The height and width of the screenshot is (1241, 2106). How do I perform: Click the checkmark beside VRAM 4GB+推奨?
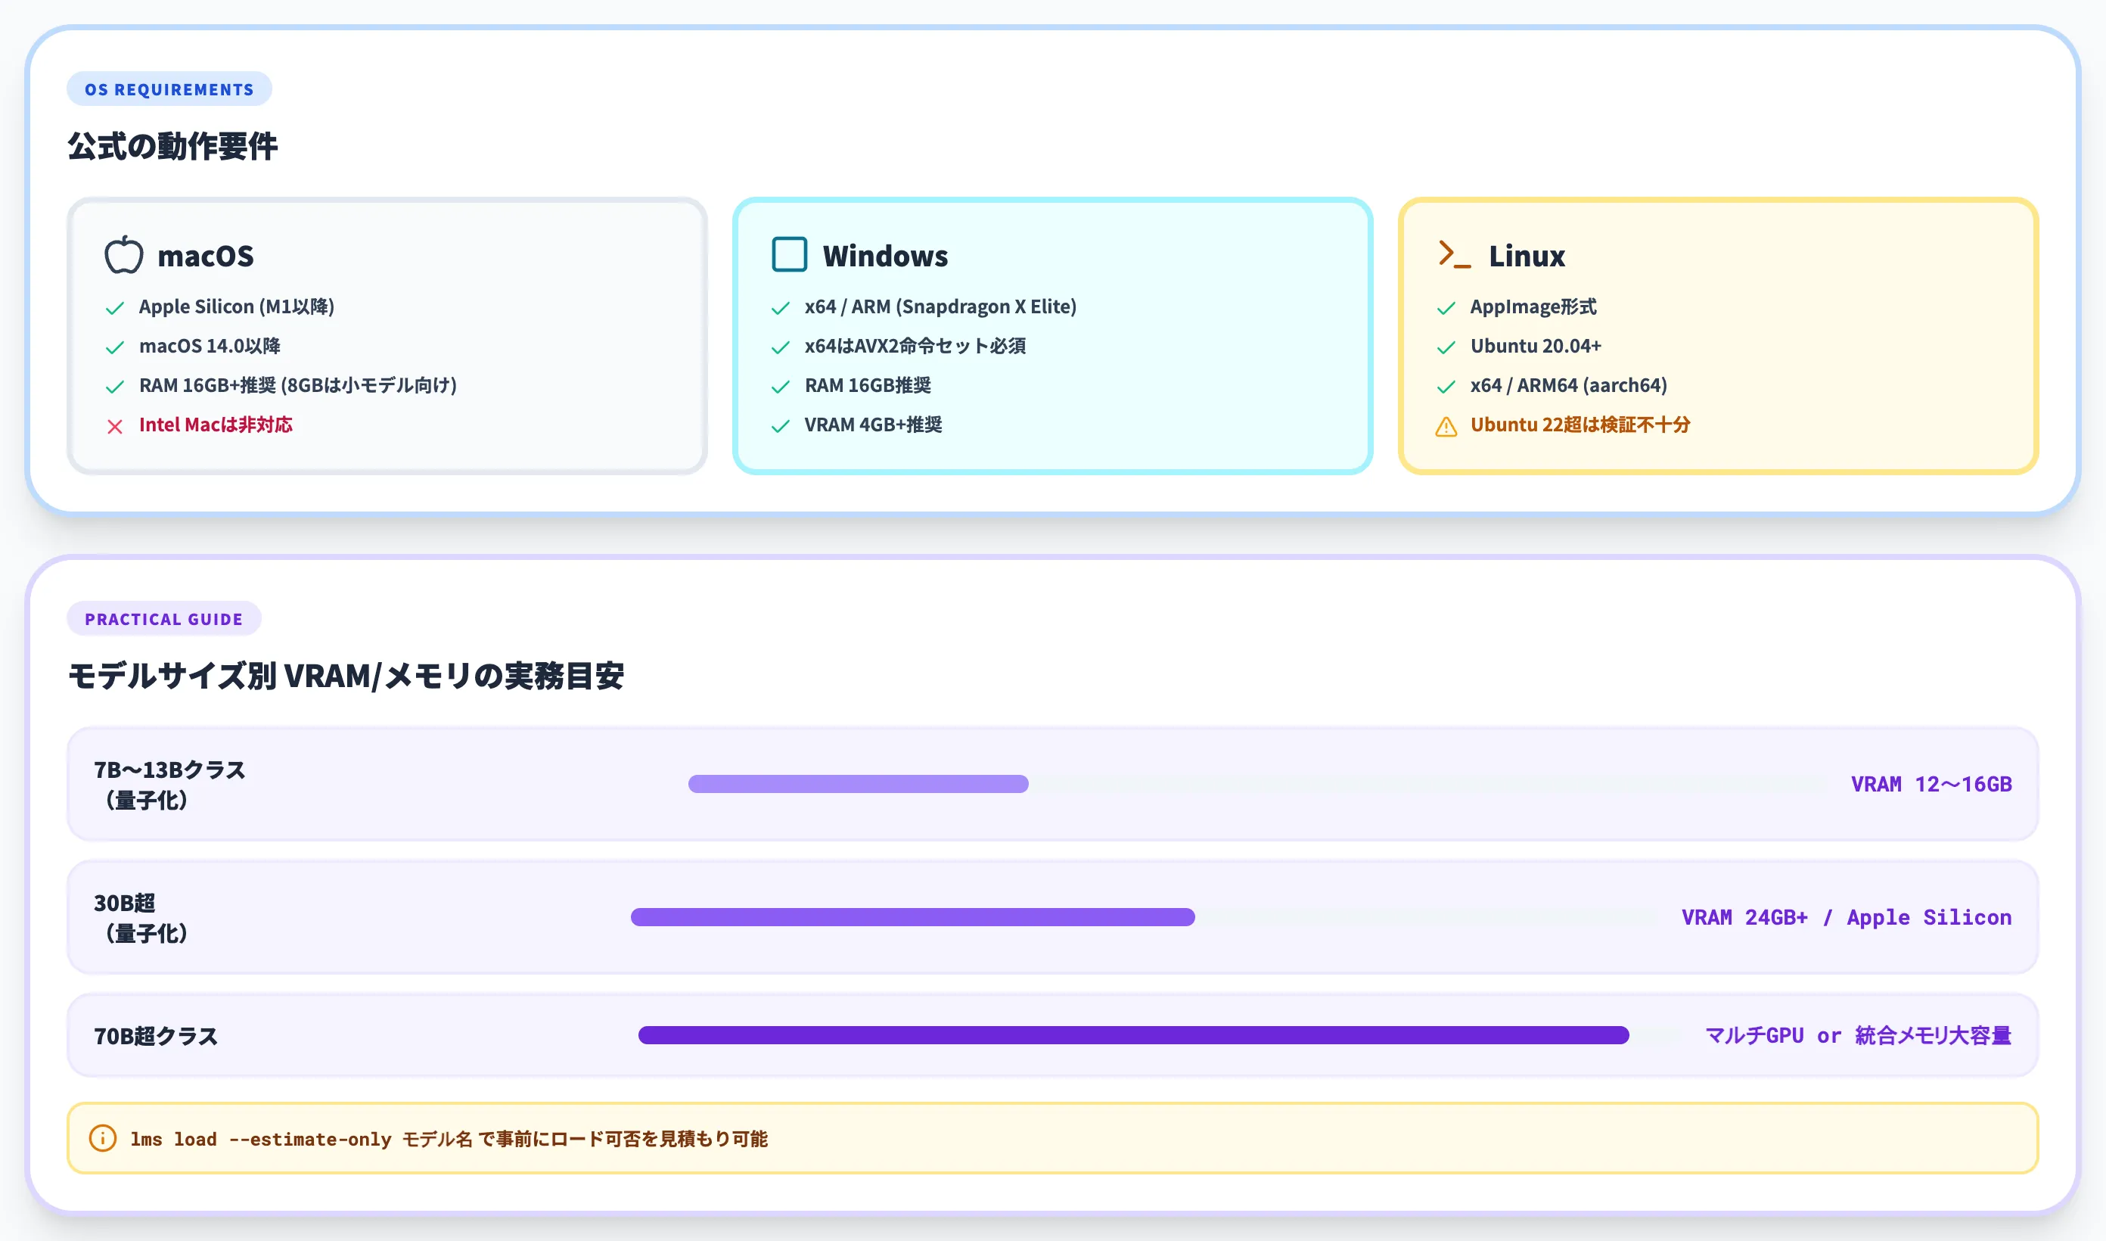pos(781,427)
